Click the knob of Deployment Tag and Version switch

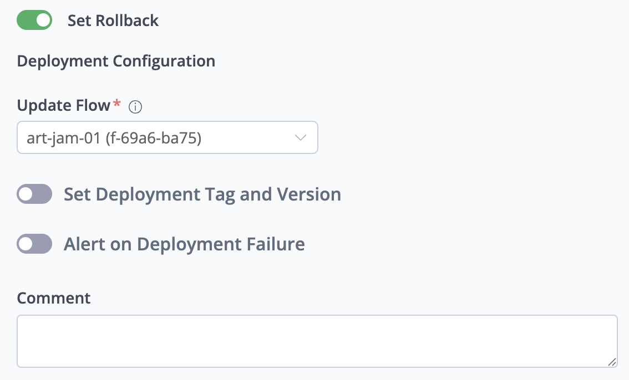pyautogui.click(x=26, y=194)
